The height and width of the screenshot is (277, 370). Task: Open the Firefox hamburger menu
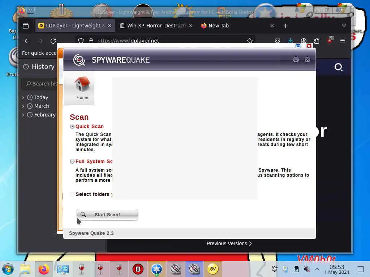343,41
